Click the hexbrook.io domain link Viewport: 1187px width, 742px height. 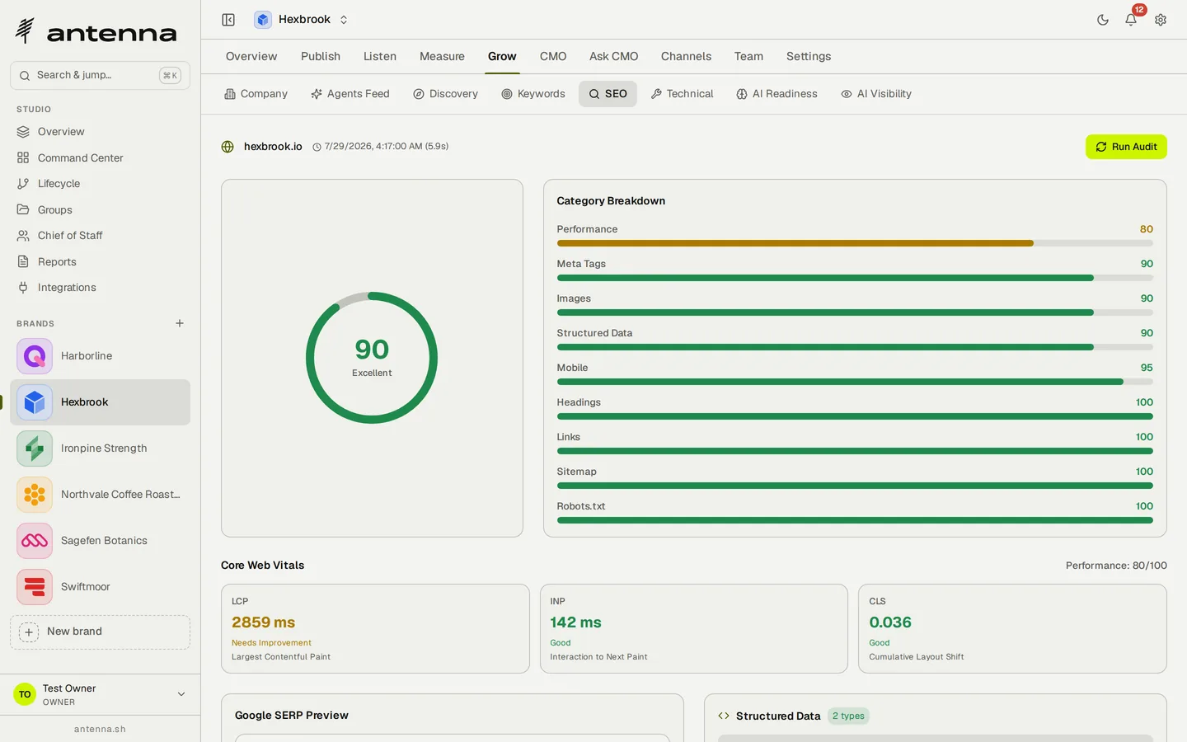pos(273,147)
